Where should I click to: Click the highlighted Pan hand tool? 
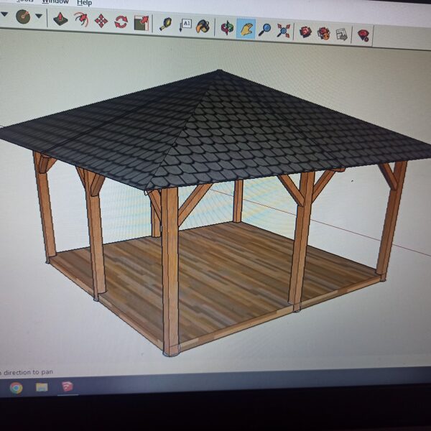[246, 29]
